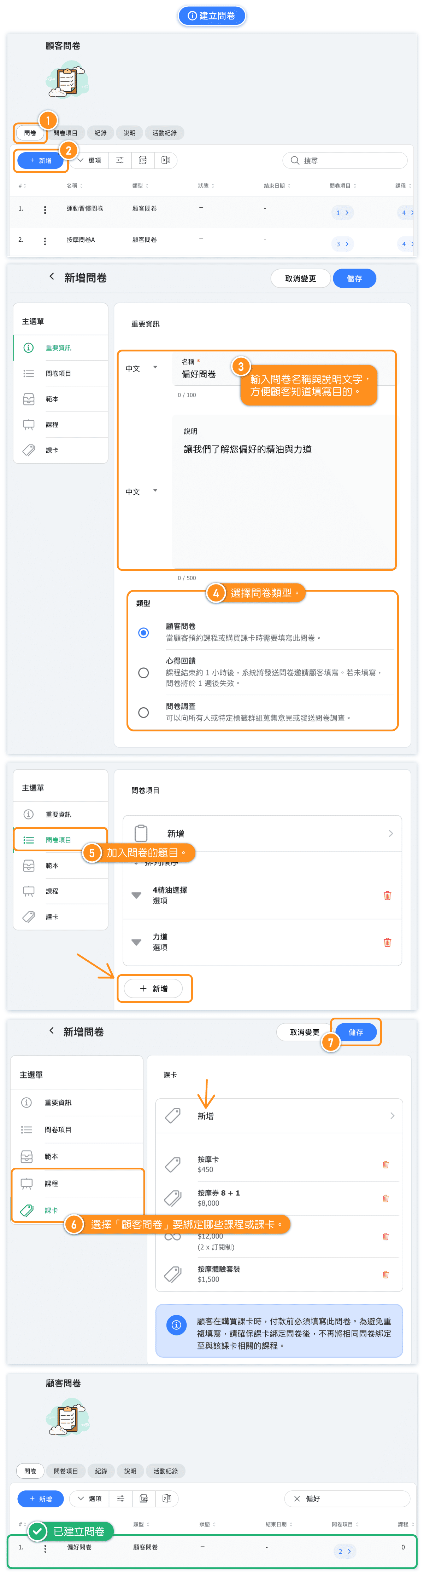Open the 活動紀錄 tab at top
This screenshot has height=1576, width=424.
click(x=164, y=133)
